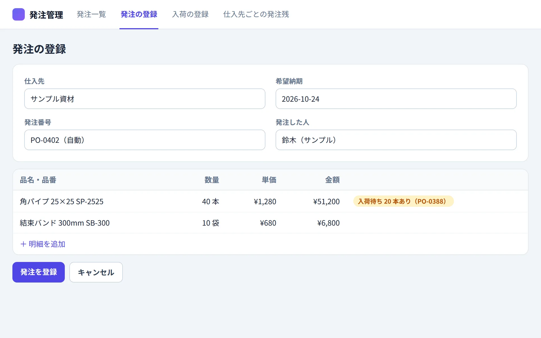Click the quantity 10 袋

click(x=210, y=223)
